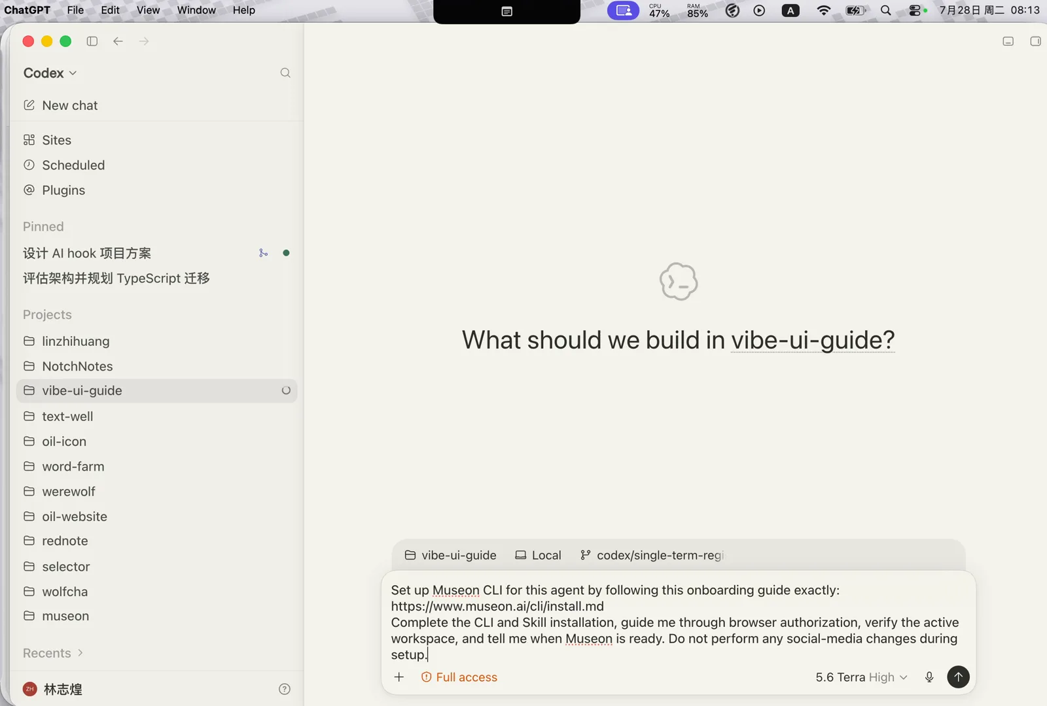Open the text-well project
The image size is (1047, 706).
pyautogui.click(x=156, y=416)
